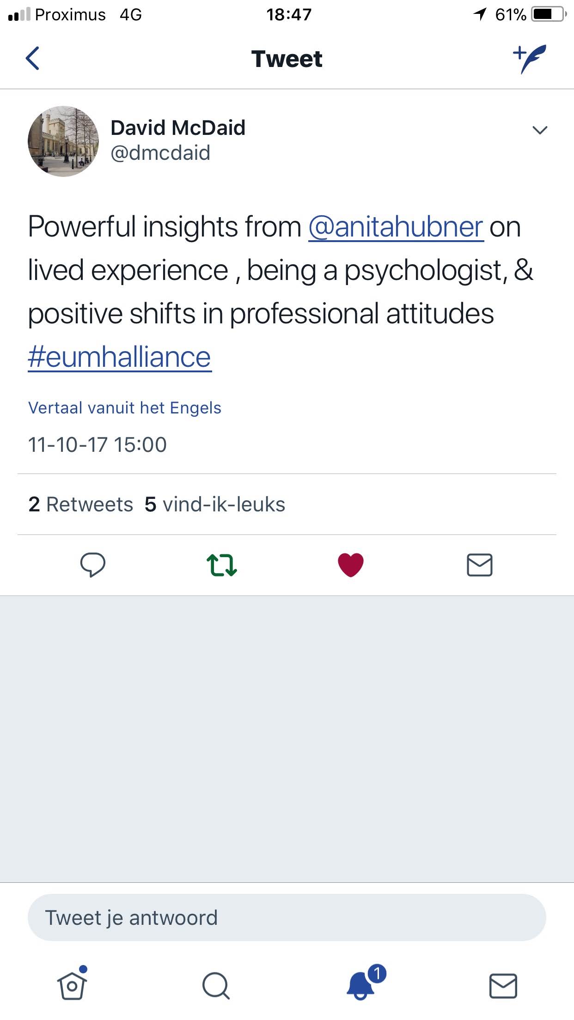The height and width of the screenshot is (1020, 574).
Task: Open the Search tab
Action: (x=216, y=986)
